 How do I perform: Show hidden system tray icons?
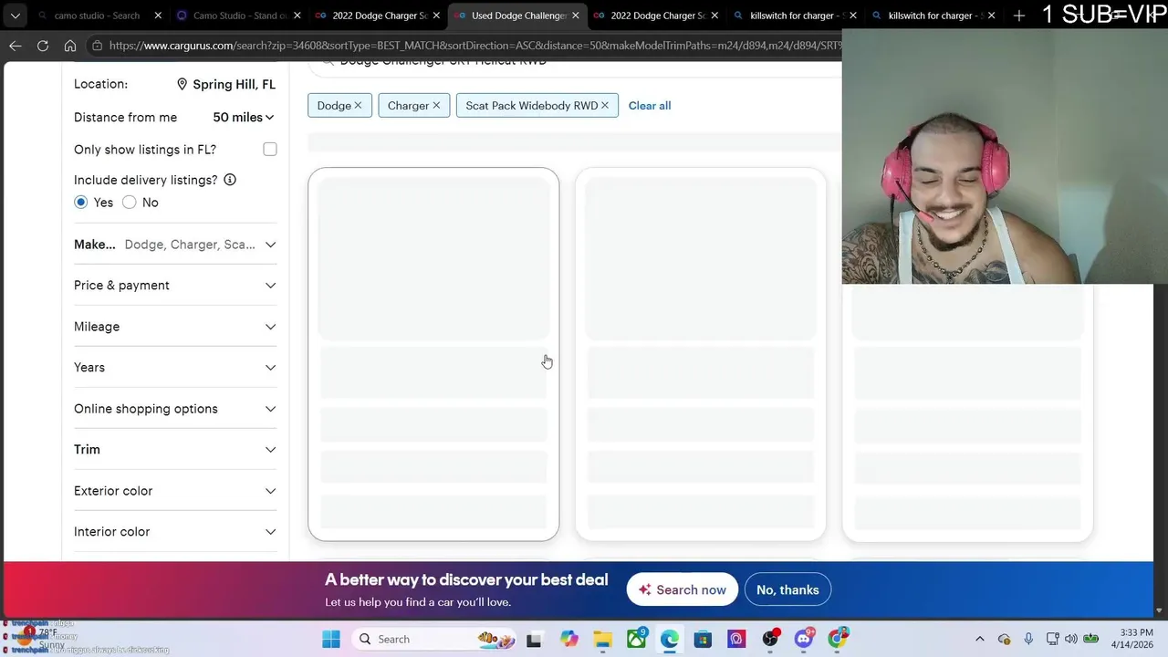click(x=980, y=639)
